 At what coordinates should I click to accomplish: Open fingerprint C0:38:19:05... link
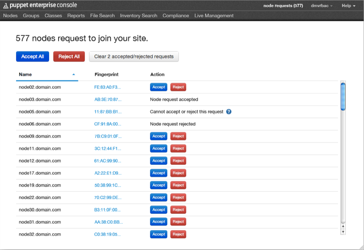[107, 234]
